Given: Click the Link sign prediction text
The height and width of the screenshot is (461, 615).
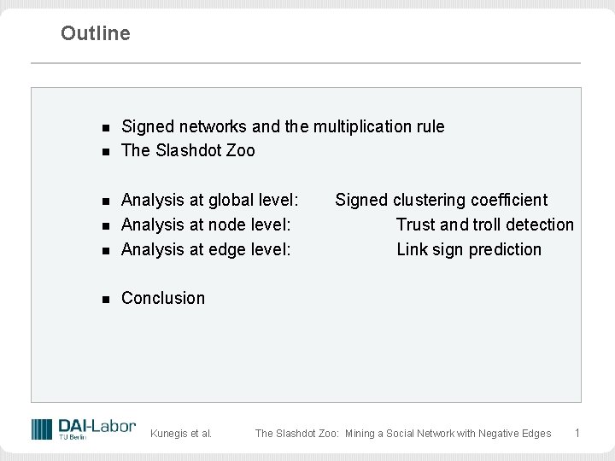Looking at the screenshot, I should point(469,249).
